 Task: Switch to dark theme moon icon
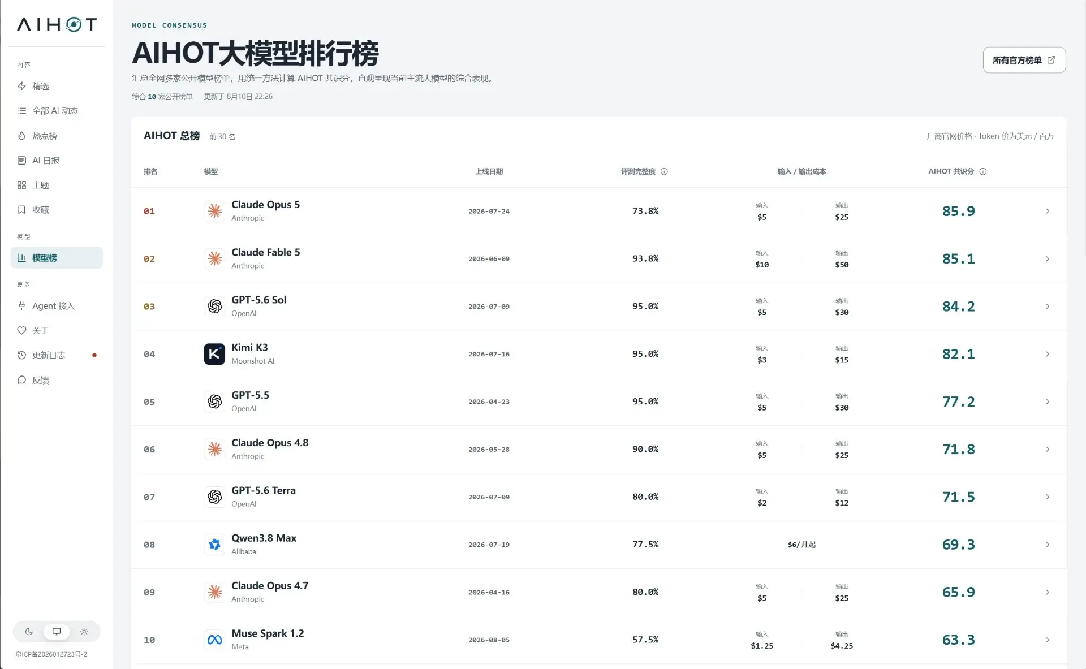[29, 632]
